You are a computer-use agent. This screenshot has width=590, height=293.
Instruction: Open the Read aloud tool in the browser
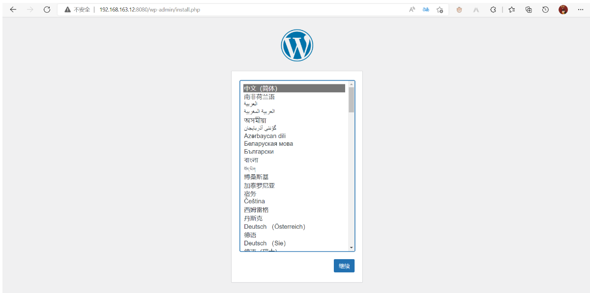[x=411, y=9]
